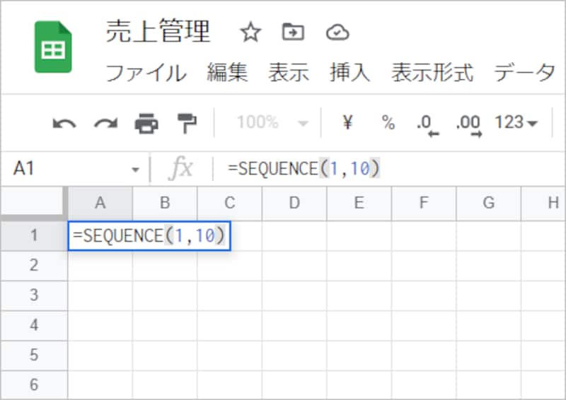Open the データ menu

tap(524, 72)
